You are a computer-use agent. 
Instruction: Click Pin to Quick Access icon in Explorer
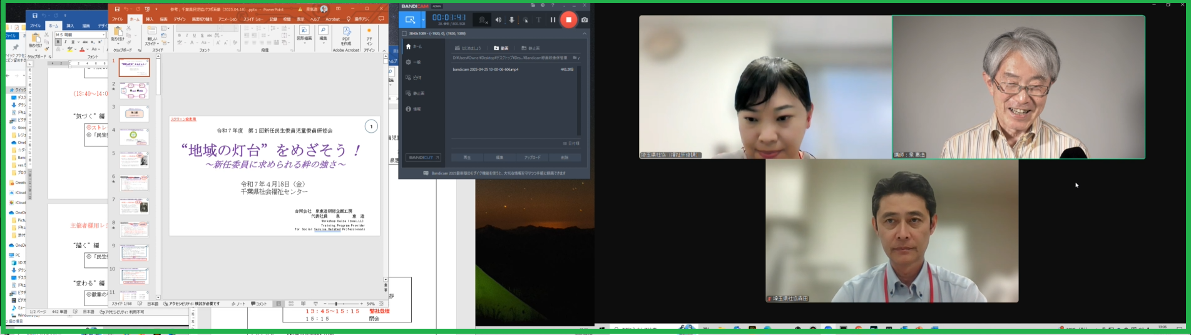tap(15, 48)
